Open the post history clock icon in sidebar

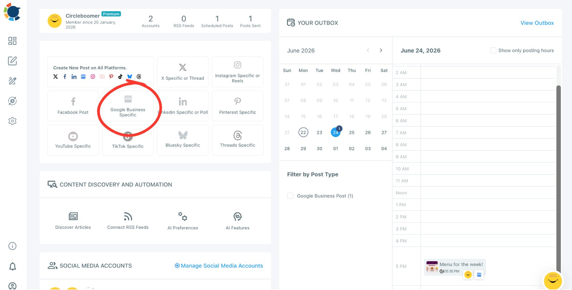coord(12,101)
